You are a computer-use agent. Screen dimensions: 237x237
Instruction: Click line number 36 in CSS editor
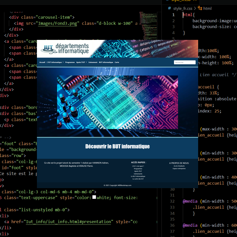(x=172, y=225)
